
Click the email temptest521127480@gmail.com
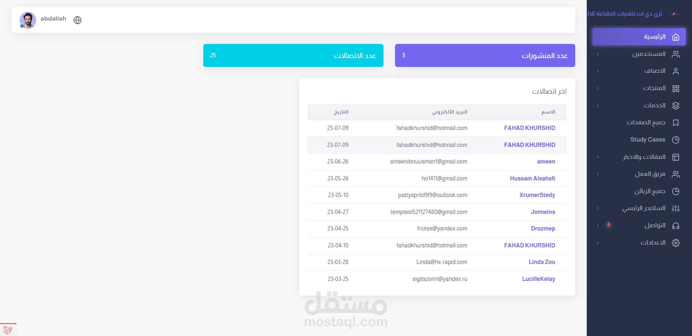pyautogui.click(x=429, y=212)
